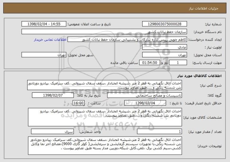Click the buyer organization name field
The image size is (230, 162).
(x=104, y=32)
